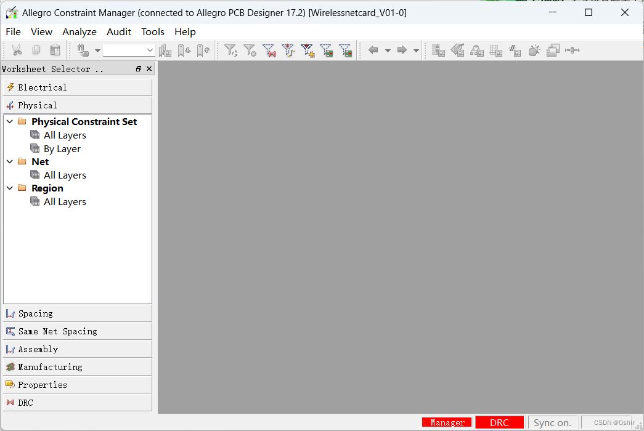Open the Audit menu
The height and width of the screenshot is (431, 644).
point(119,32)
